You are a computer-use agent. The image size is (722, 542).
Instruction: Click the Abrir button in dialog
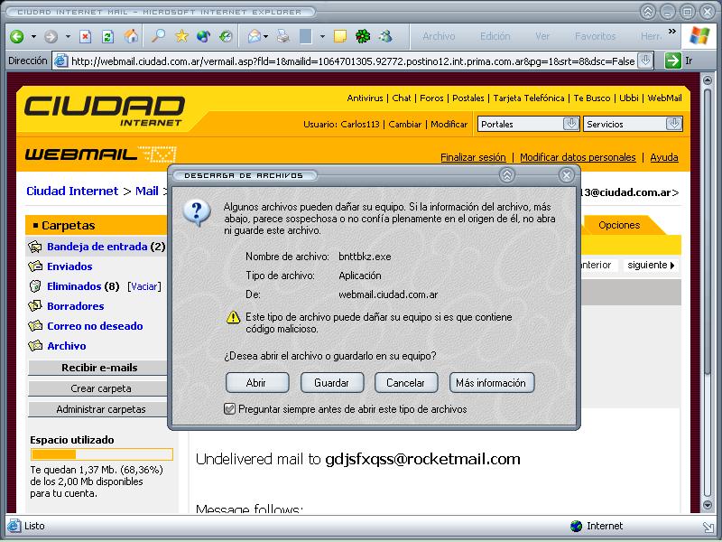click(x=256, y=383)
